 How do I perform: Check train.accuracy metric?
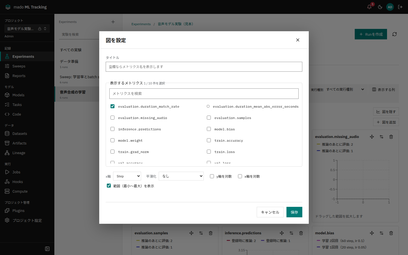[x=209, y=140]
